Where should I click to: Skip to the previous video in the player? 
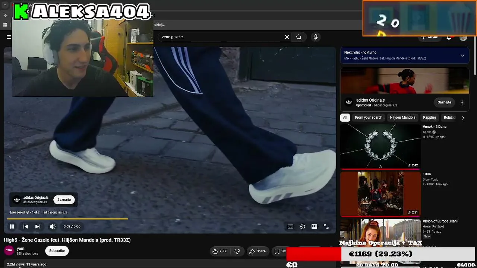(26, 226)
